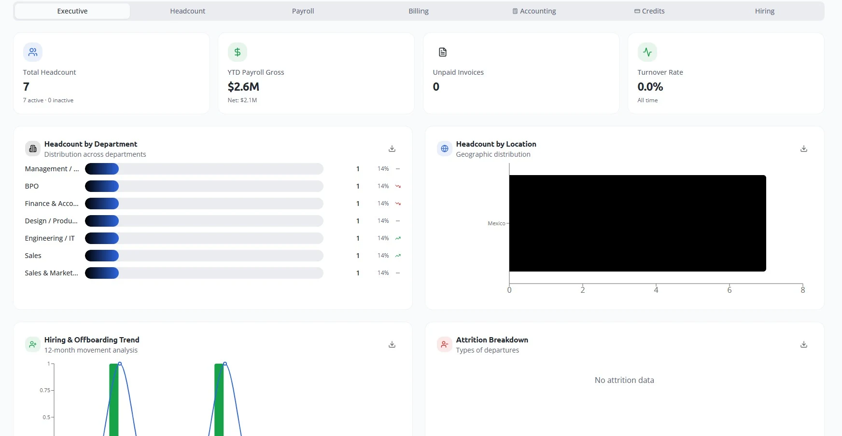This screenshot has height=436, width=842.
Task: Click the '12-month movement analysis' subtitle
Action: point(91,350)
